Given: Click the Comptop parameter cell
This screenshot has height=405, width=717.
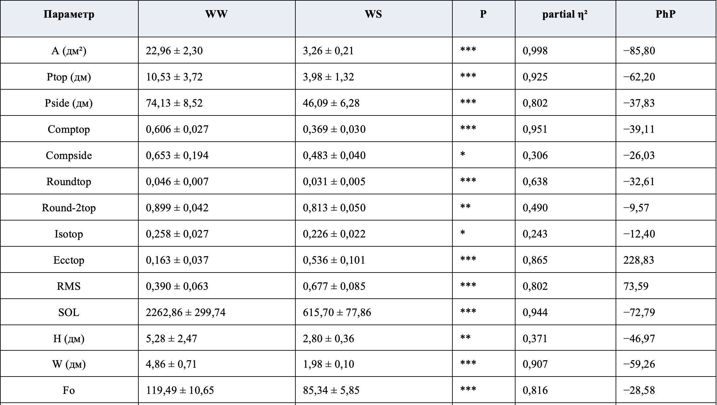Looking at the screenshot, I should pyautogui.click(x=69, y=129).
